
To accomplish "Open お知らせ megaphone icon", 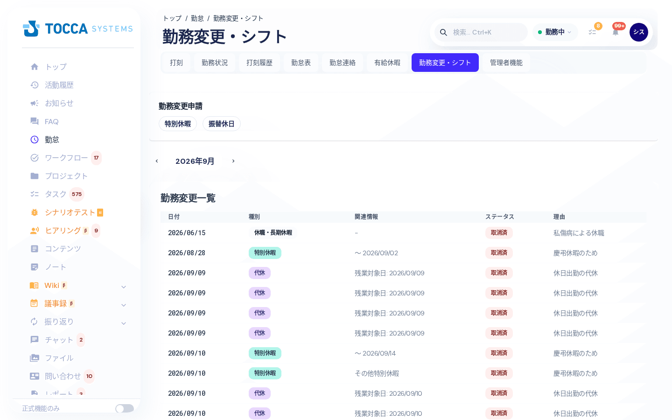I will [35, 103].
